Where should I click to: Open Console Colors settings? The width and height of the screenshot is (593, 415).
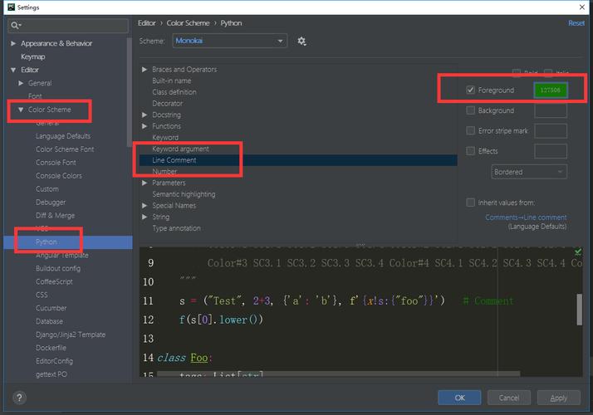pos(59,176)
